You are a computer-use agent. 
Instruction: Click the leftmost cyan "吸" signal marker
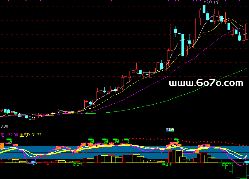pyautogui.click(x=35, y=163)
